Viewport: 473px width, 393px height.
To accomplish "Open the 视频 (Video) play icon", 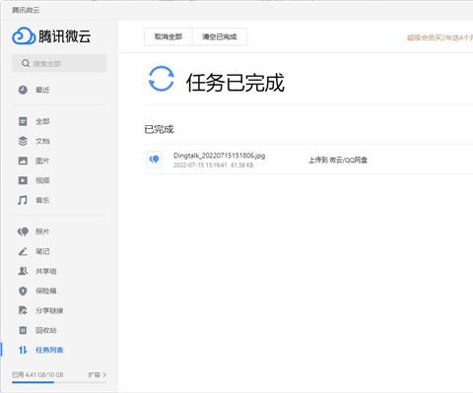I will point(23,180).
